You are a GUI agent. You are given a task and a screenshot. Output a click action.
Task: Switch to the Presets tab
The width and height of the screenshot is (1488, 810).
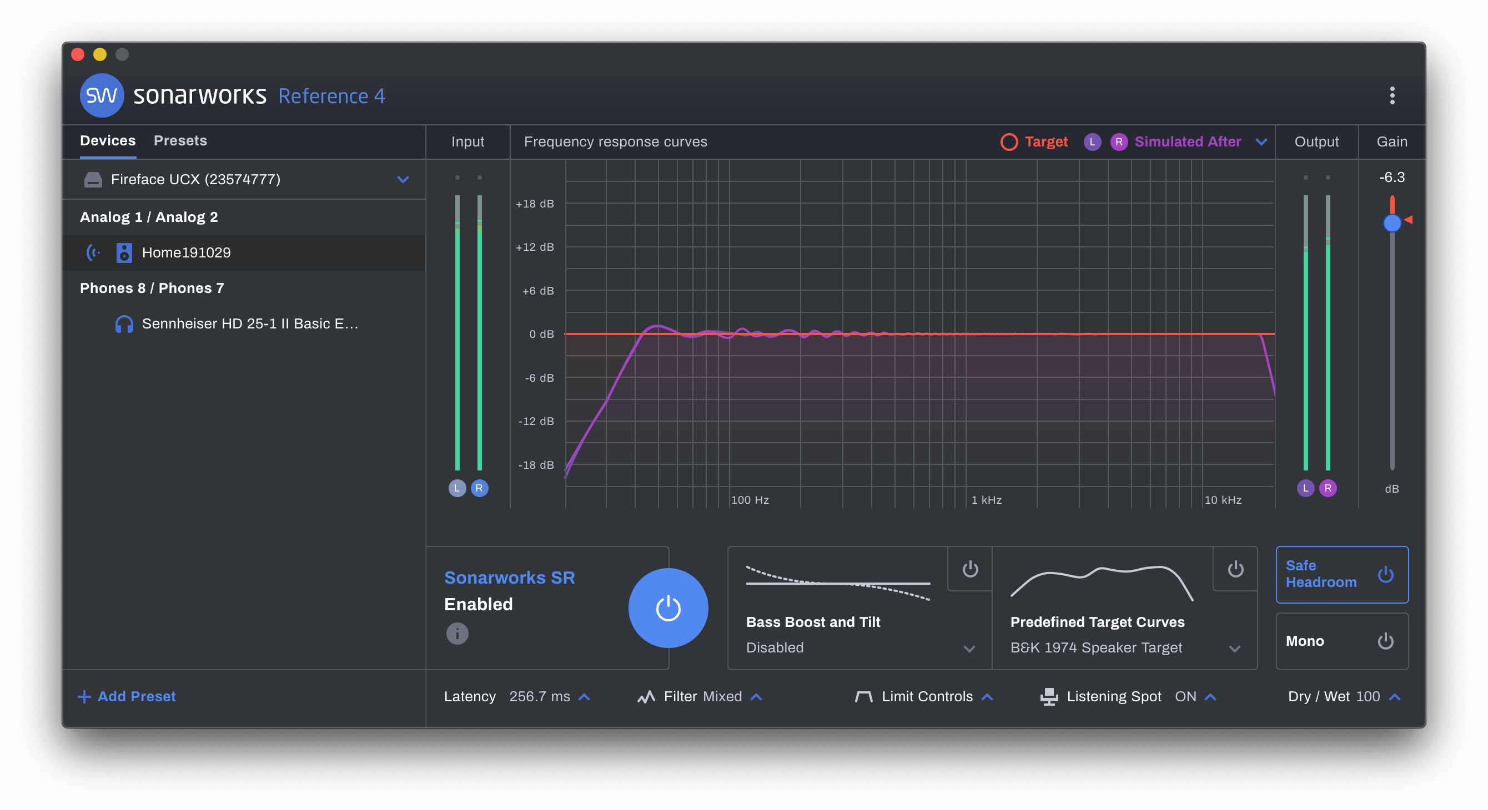click(180, 140)
